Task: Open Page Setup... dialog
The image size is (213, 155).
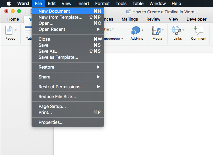Action: pyautogui.click(x=68, y=106)
